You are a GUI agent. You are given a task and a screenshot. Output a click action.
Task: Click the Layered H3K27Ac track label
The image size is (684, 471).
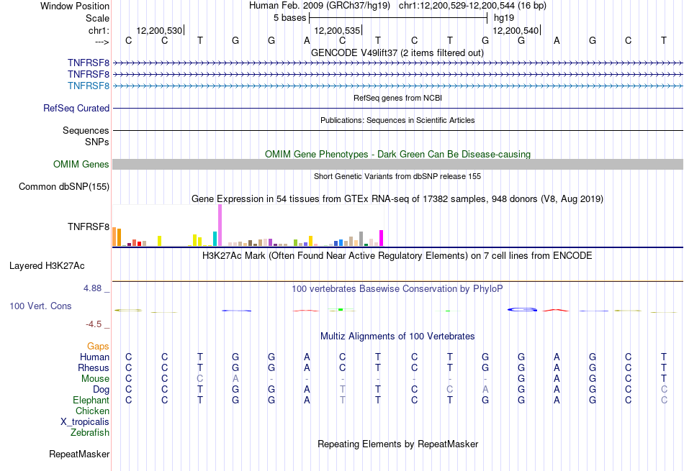click(47, 266)
